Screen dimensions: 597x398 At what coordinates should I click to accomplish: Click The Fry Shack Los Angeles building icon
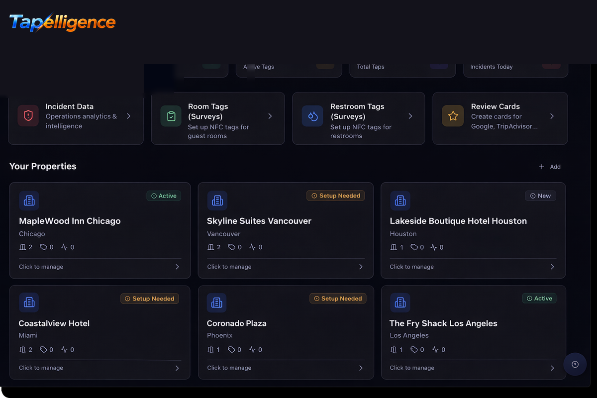pos(400,302)
